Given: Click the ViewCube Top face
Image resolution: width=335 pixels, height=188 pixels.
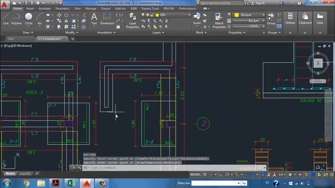Looking at the screenshot, I should click(318, 63).
